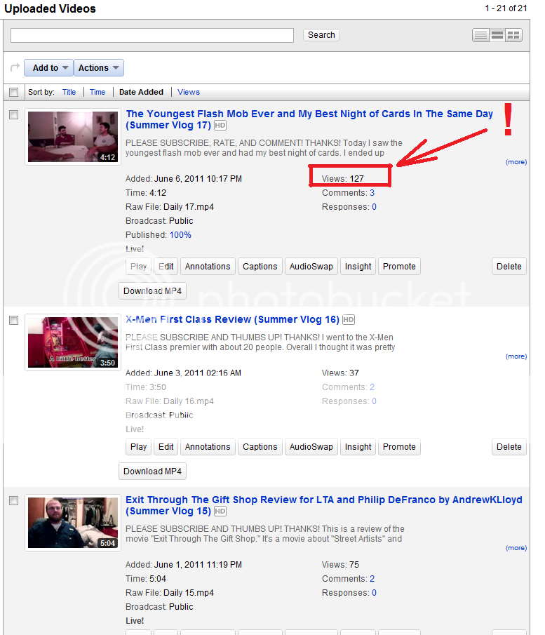
Task: Switch to grid view icon
Action: (x=514, y=35)
